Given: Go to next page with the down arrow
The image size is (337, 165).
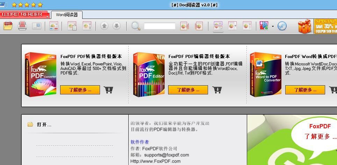Looking at the screenshot, I should 116,26.
